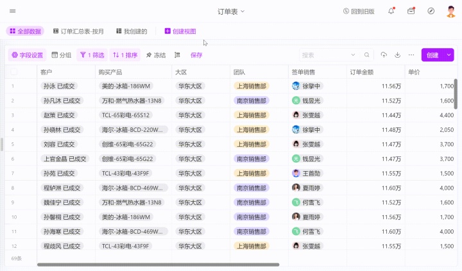462x271 pixels.
Task: Click the download icon in the toolbar
Action: [397, 55]
